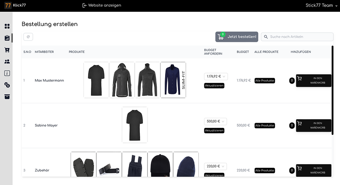Click Aktualisieren for Zubehör
340x185 pixels.
[214, 175]
